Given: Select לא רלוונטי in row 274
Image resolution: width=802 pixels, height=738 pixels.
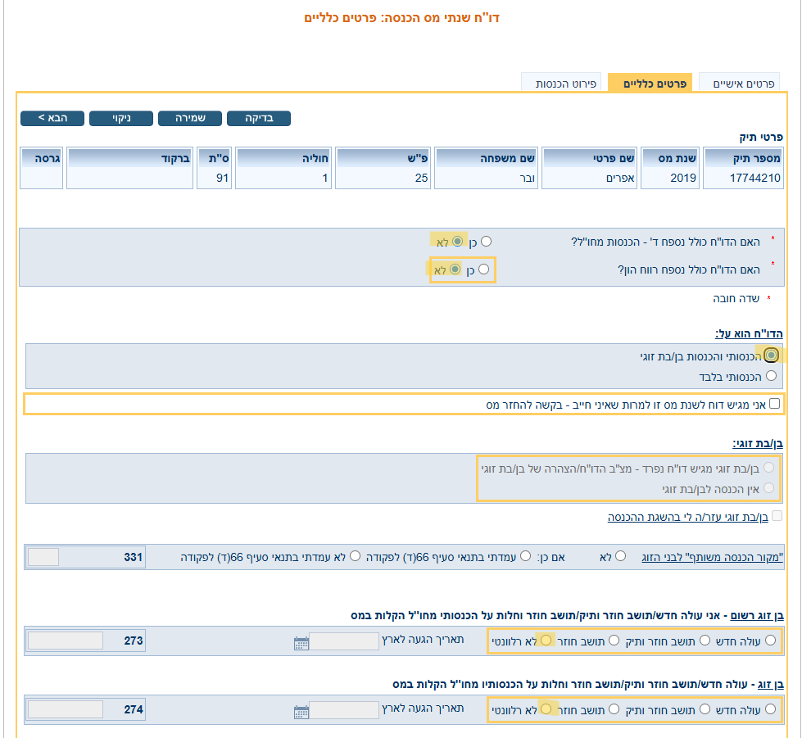Looking at the screenshot, I should coord(546,709).
